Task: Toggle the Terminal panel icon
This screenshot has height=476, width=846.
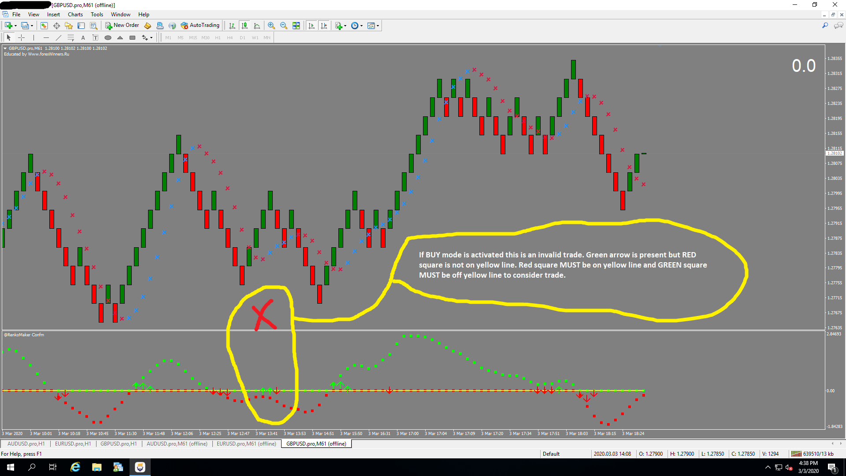Action: (x=81, y=26)
